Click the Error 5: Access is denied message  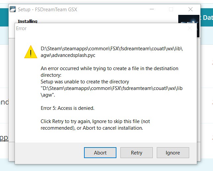[67, 108]
